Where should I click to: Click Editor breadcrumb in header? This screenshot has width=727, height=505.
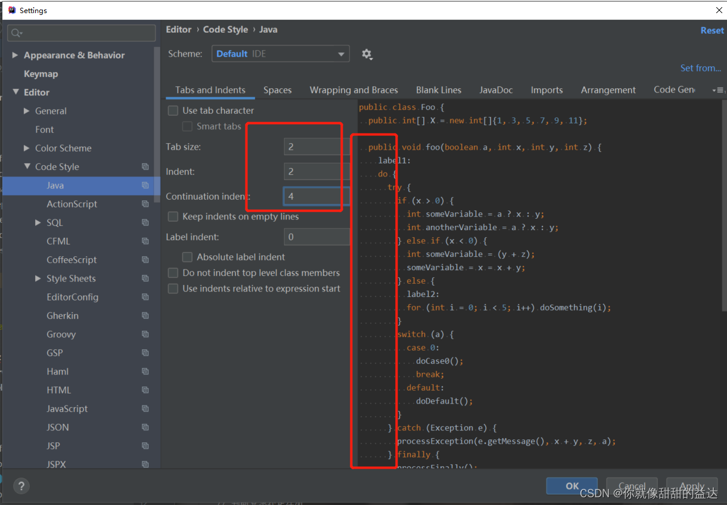pos(179,29)
